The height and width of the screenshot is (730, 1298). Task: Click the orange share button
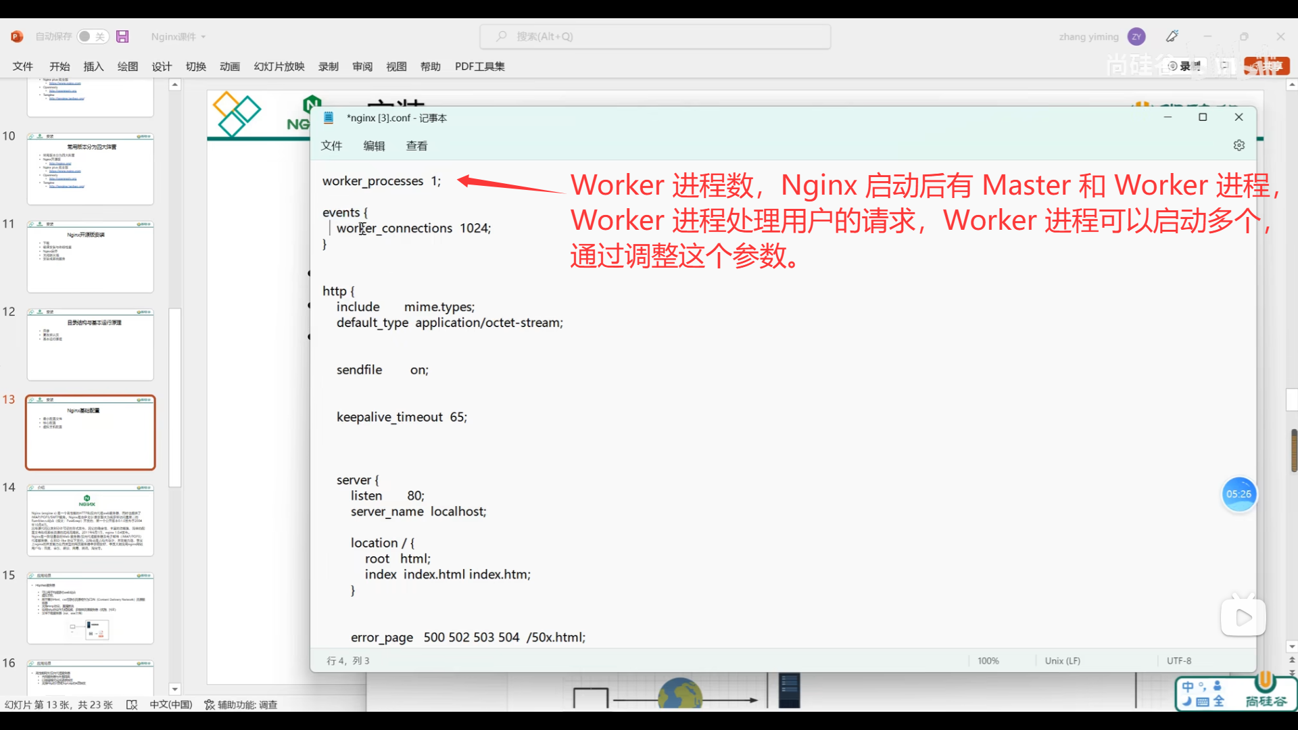1267,66
